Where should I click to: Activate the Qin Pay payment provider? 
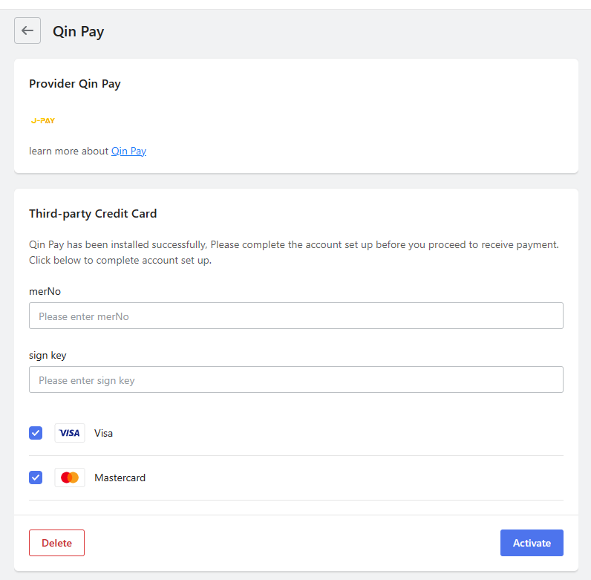coord(532,543)
